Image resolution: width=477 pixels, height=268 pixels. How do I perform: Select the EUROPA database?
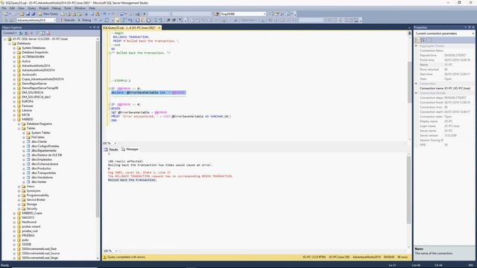(x=28, y=101)
